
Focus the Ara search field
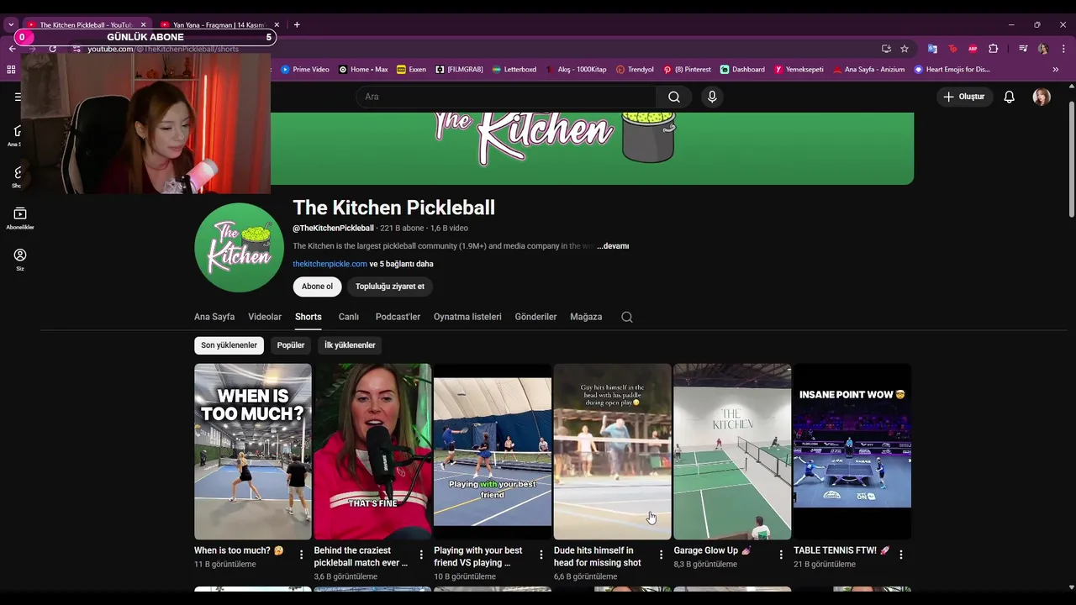pyautogui.click(x=506, y=97)
